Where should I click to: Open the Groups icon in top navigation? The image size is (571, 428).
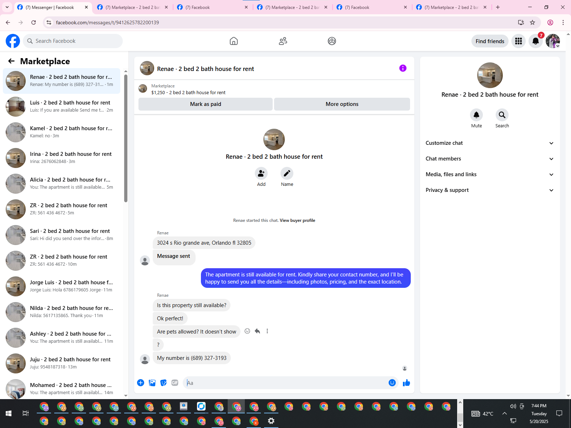point(332,41)
